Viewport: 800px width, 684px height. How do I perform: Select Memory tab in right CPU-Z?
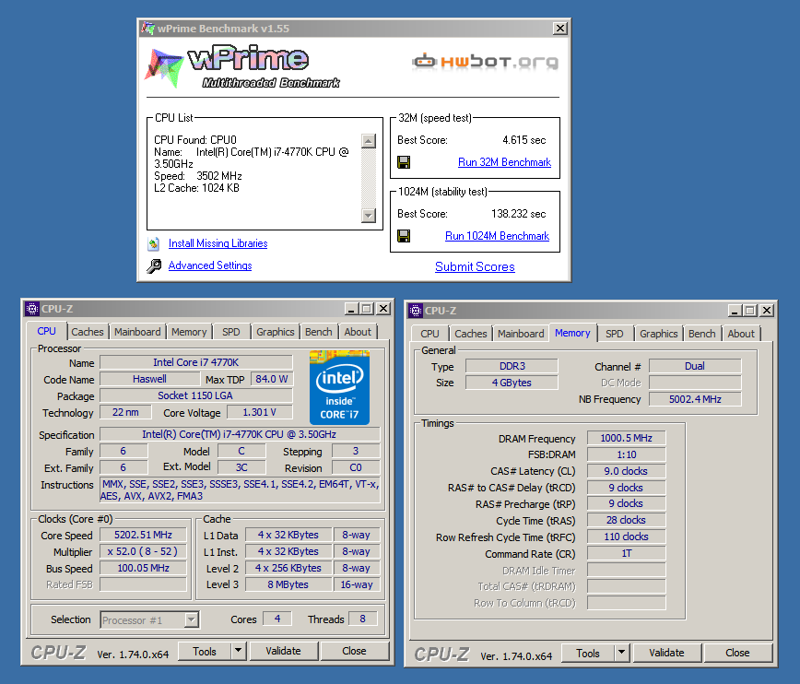point(572,333)
